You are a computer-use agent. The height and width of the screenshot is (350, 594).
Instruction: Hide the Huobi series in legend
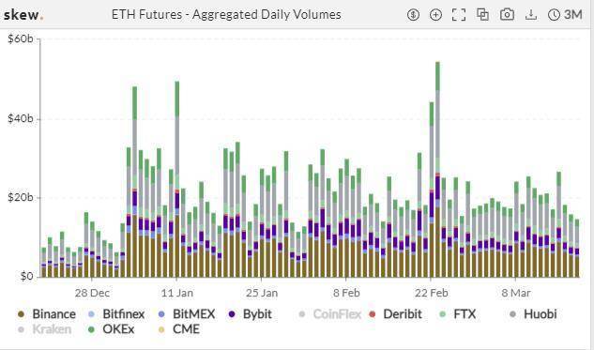pyautogui.click(x=533, y=314)
